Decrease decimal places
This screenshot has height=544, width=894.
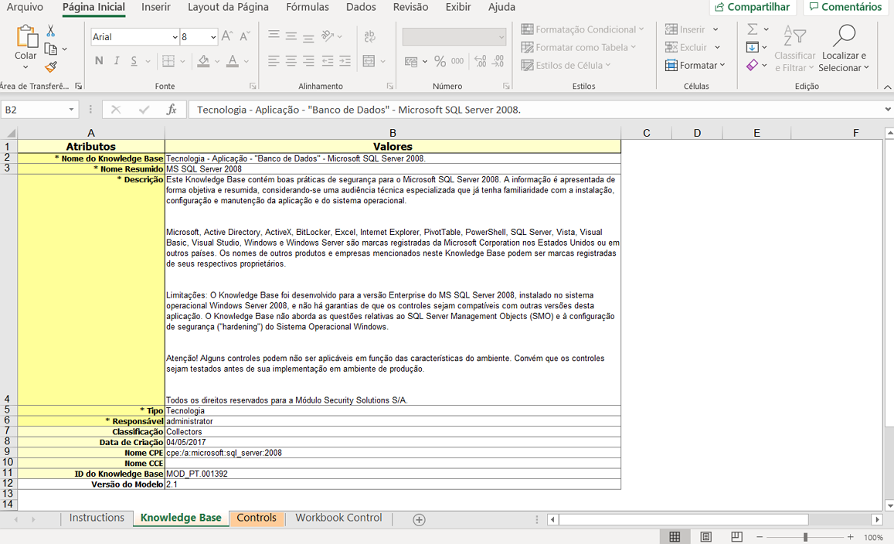pos(498,61)
